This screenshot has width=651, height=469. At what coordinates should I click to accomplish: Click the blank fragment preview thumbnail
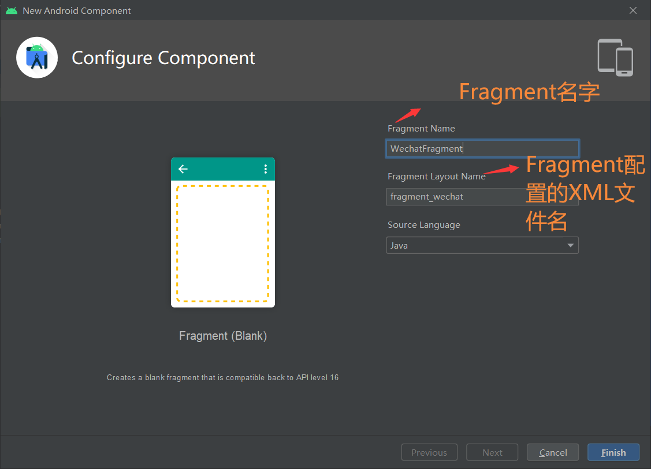(223, 232)
